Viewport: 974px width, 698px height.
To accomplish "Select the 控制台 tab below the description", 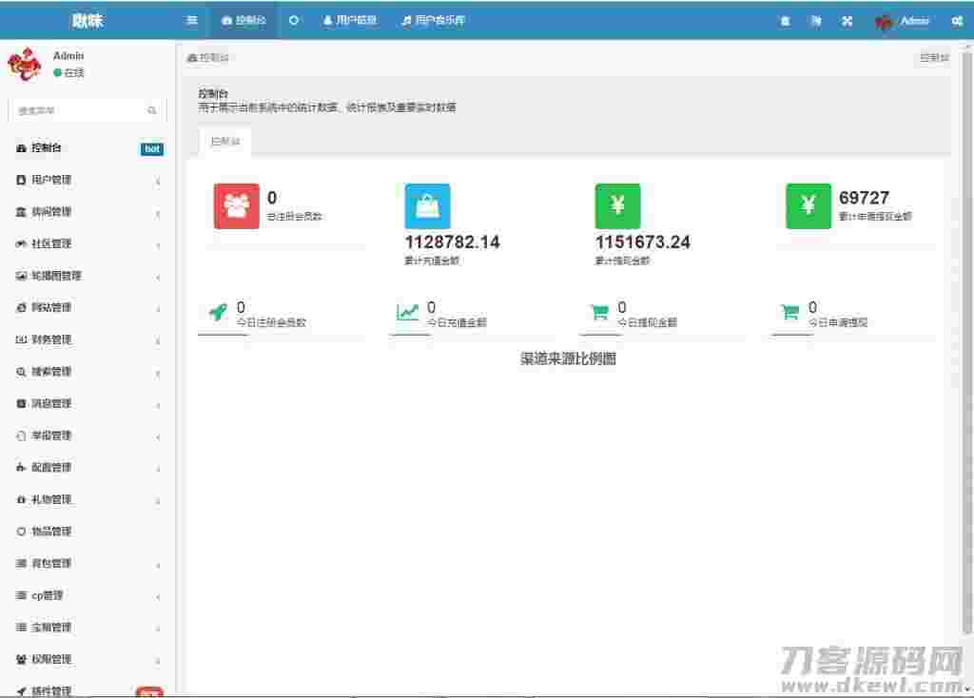I will 225,141.
